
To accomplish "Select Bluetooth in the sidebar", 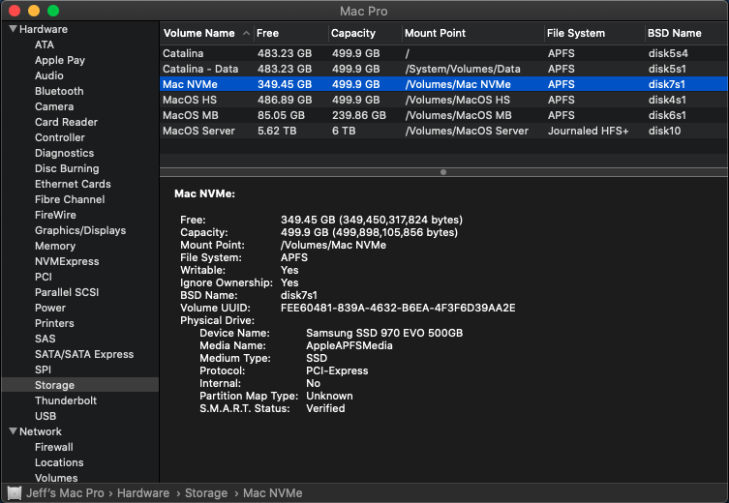I will [x=59, y=91].
